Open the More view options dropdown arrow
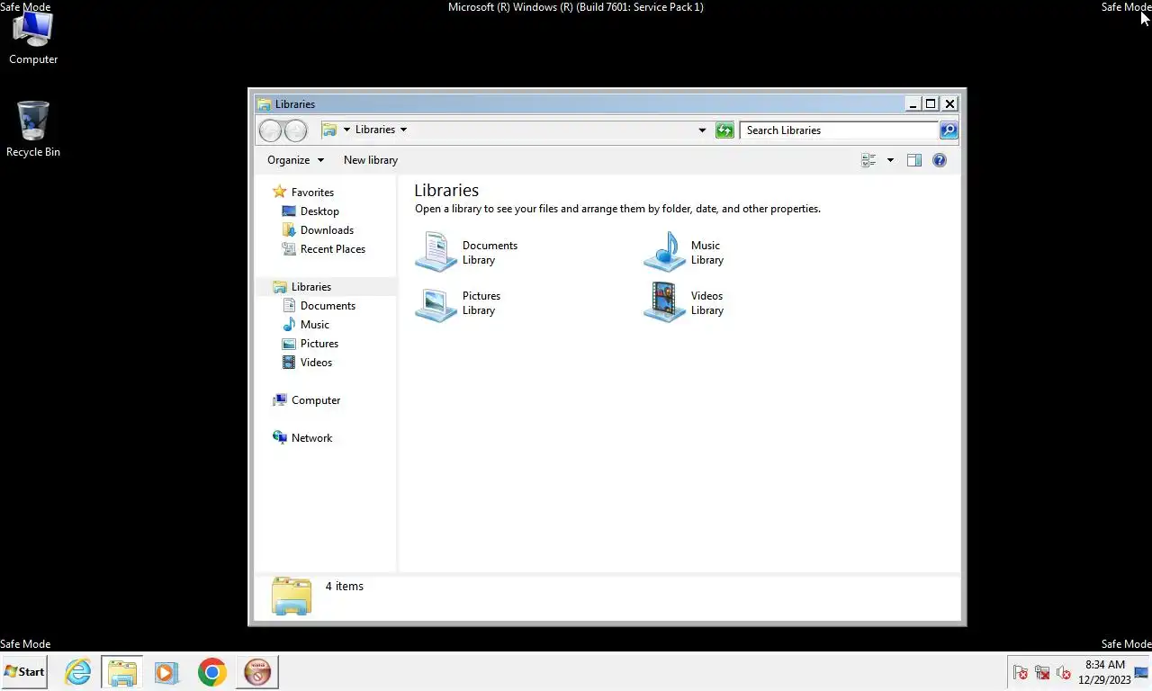The height and width of the screenshot is (691, 1152). [890, 160]
